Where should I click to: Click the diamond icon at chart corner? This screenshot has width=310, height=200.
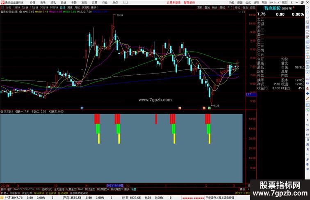(x=239, y=12)
